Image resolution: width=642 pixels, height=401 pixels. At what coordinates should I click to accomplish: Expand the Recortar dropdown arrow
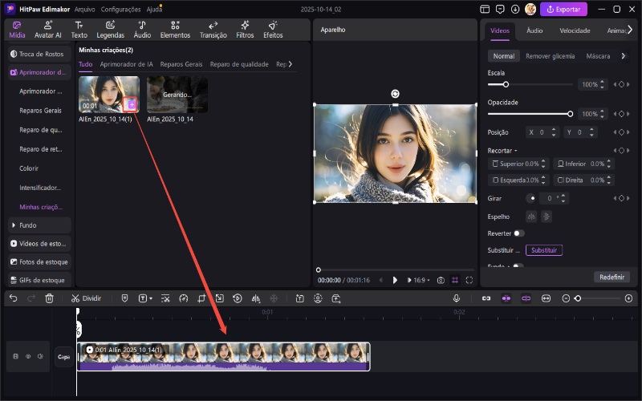pyautogui.click(x=515, y=151)
